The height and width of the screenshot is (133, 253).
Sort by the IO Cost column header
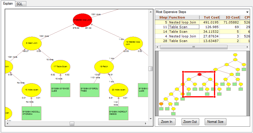coord(230,17)
